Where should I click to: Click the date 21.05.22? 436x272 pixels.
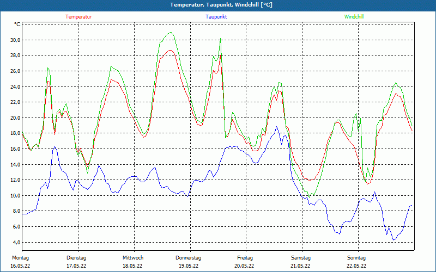[300, 266]
